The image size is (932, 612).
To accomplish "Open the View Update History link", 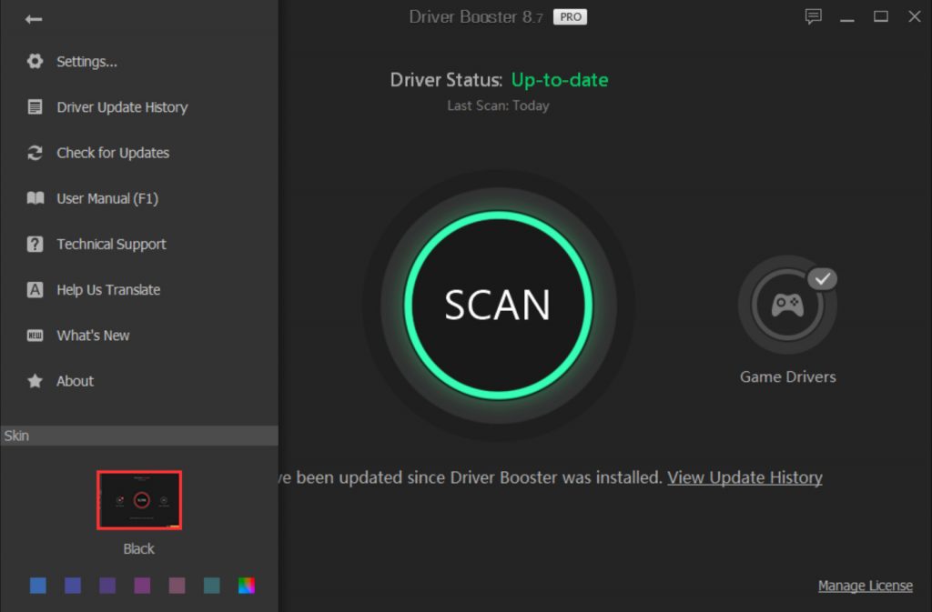I will coord(745,477).
